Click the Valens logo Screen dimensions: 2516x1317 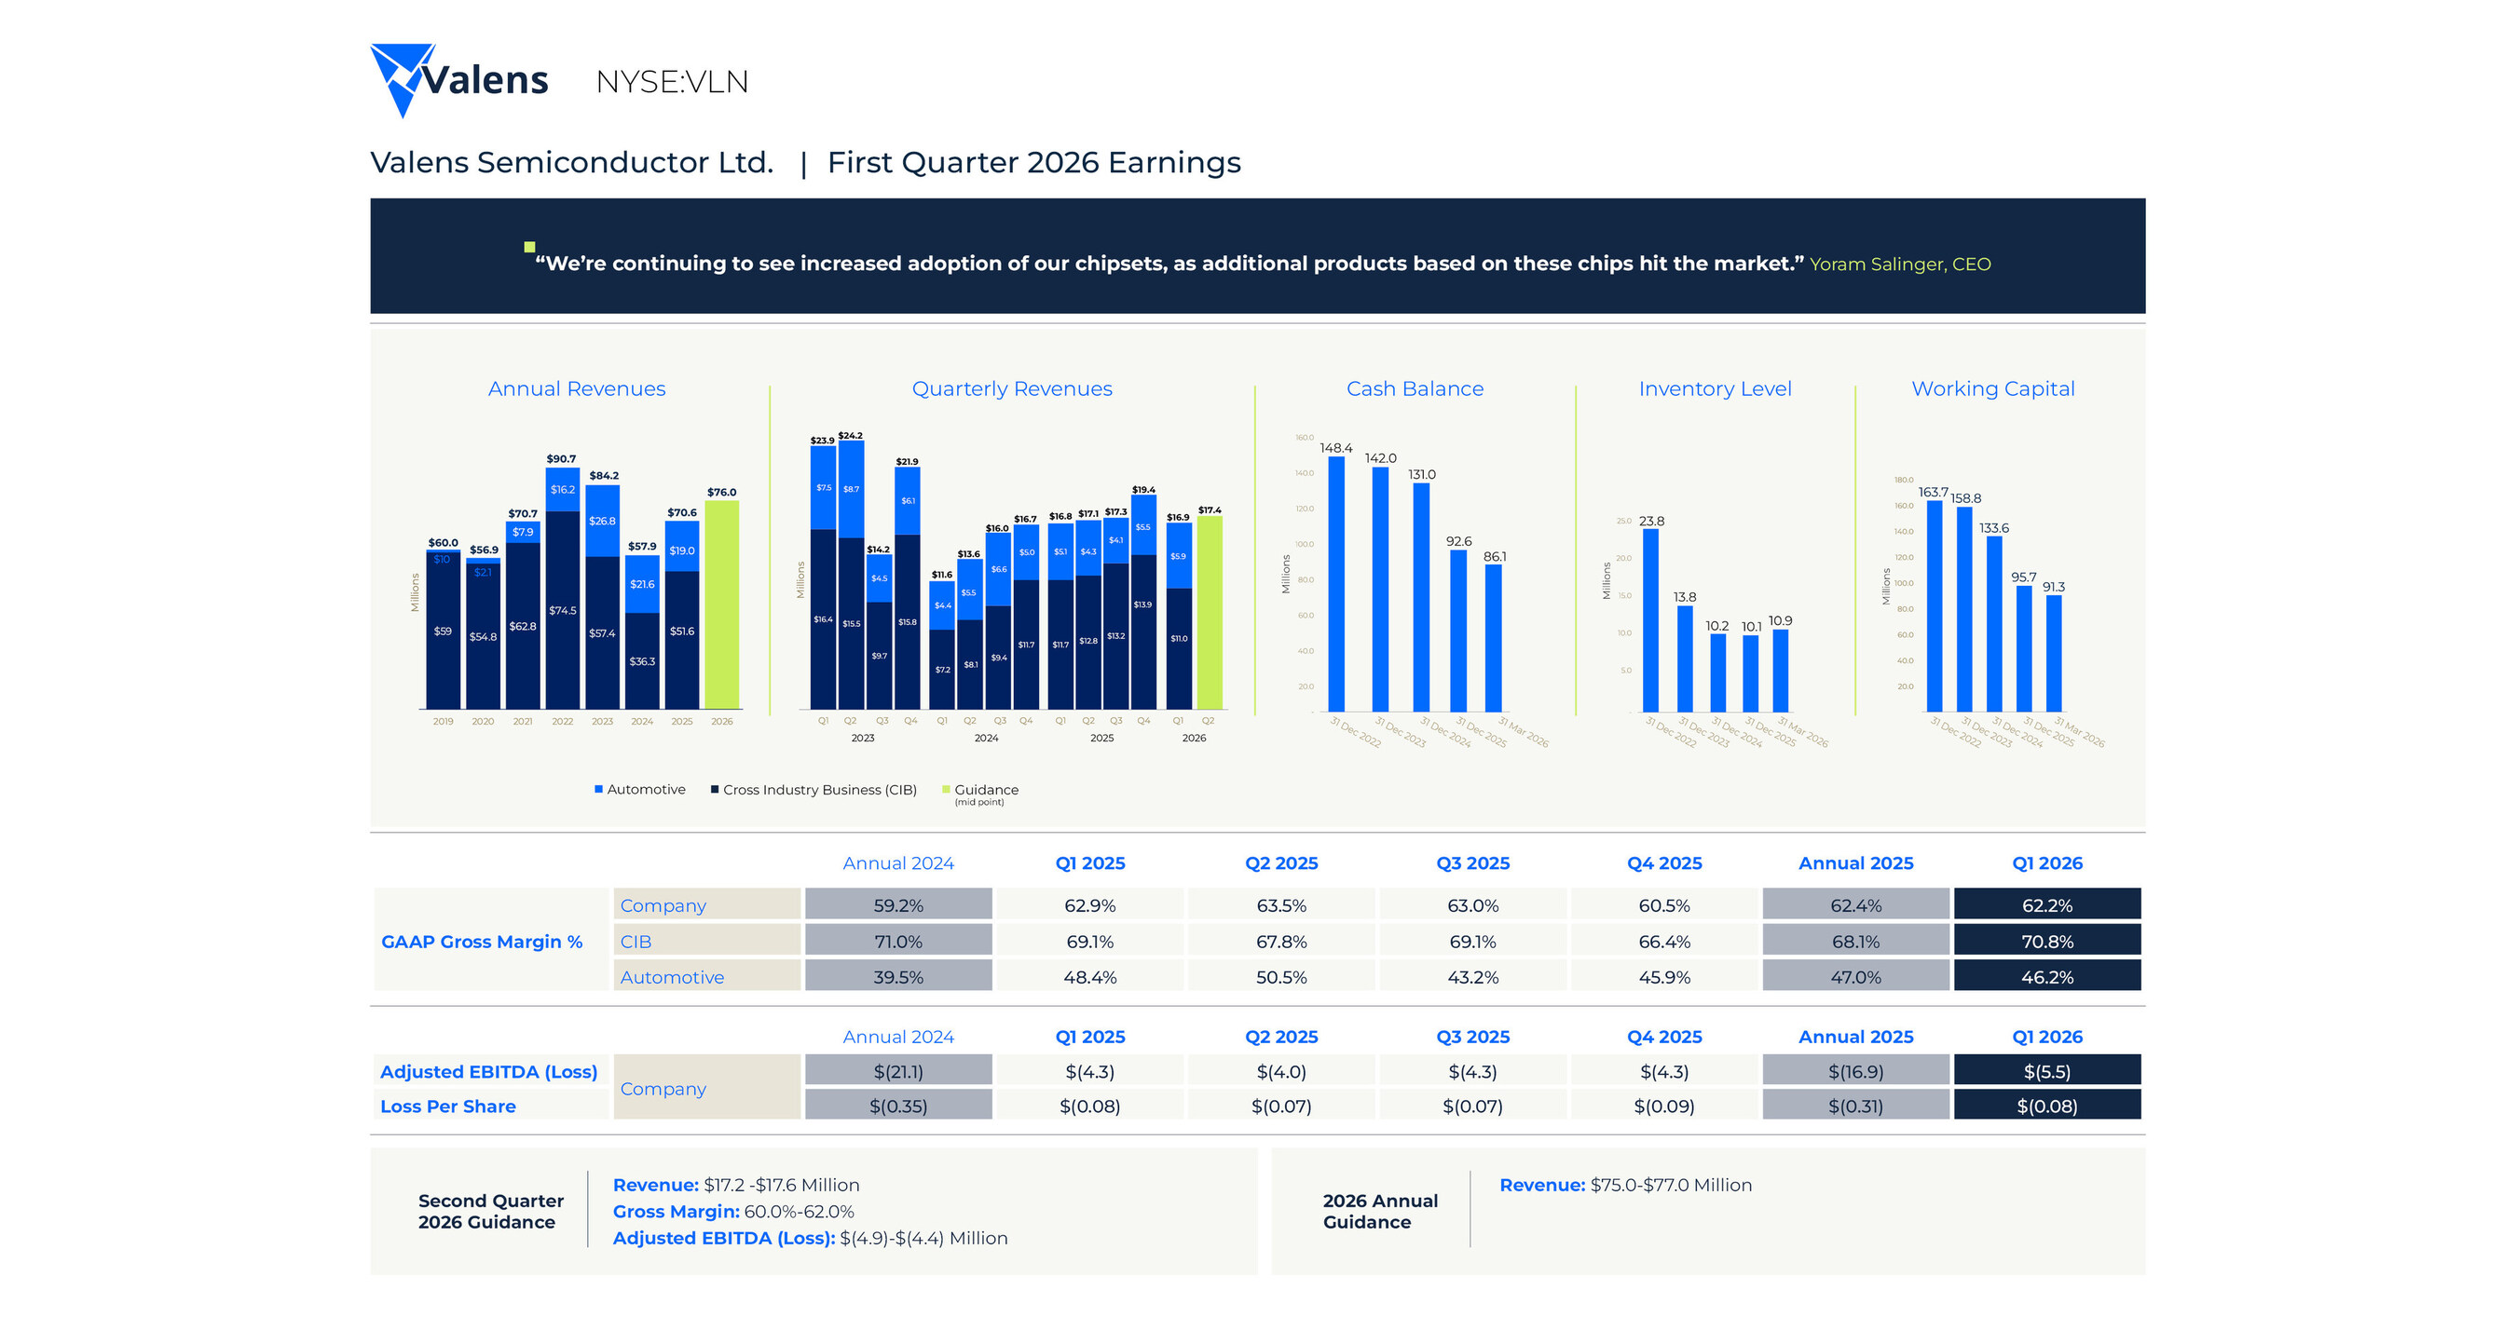(x=459, y=80)
